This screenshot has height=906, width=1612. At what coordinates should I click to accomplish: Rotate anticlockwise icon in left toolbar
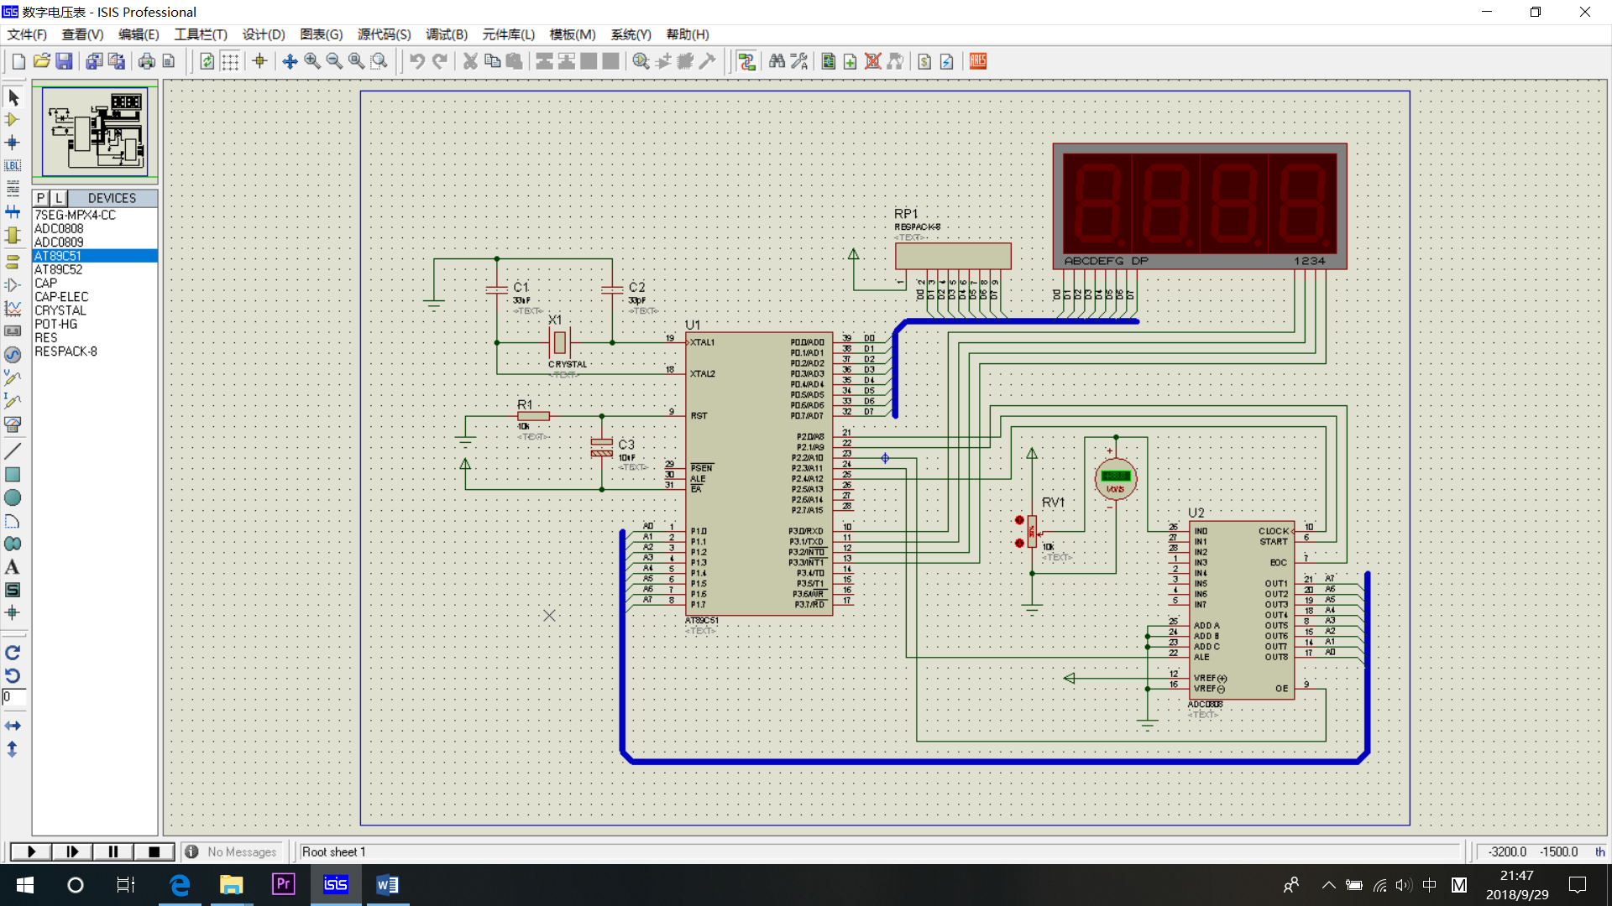[13, 675]
